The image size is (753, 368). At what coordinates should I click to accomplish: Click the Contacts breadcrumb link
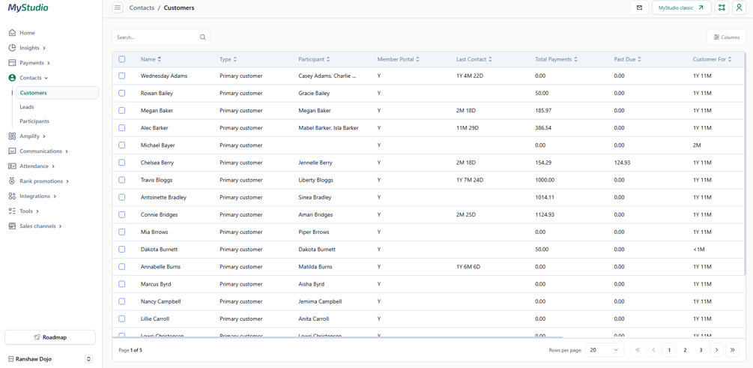tap(142, 7)
